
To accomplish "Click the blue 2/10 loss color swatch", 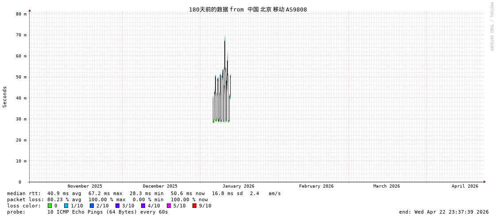I will point(92,206).
